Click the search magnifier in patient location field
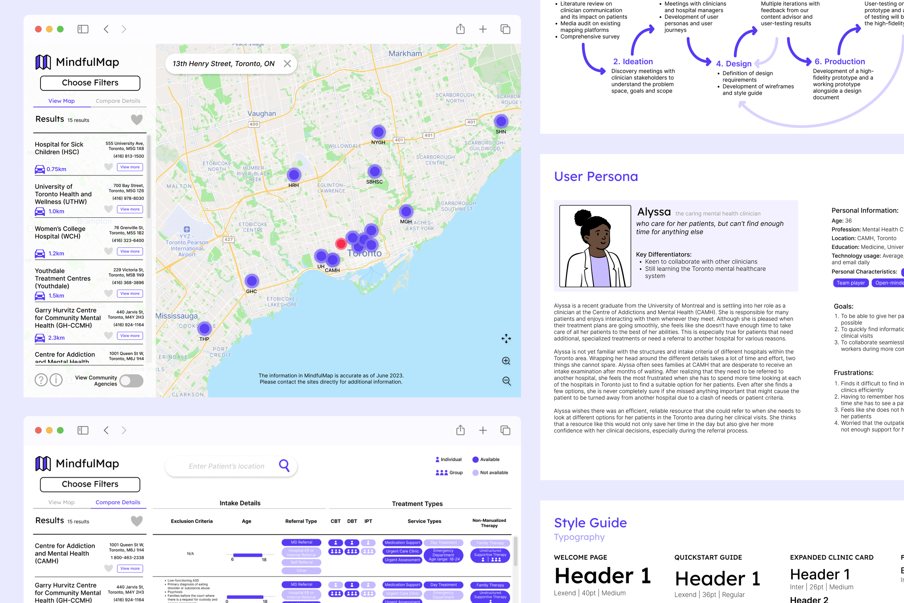 pos(284,466)
